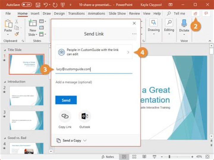Switch to Reading View icon
The height and width of the screenshot is (160, 214).
[x=144, y=157]
